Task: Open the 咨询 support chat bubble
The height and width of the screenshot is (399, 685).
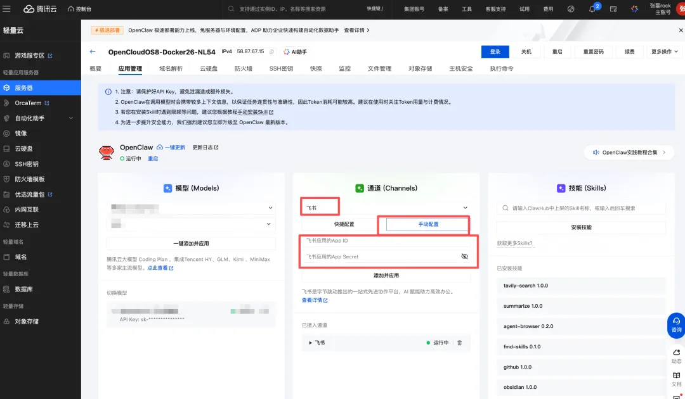Action: point(676,325)
